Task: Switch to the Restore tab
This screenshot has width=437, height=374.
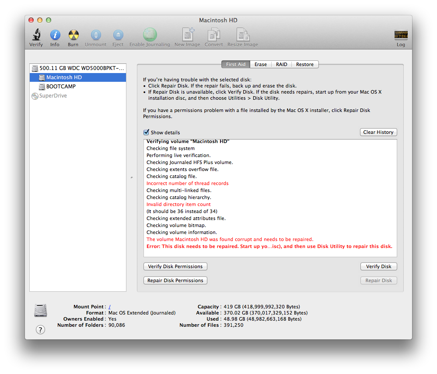Action: (x=304, y=64)
